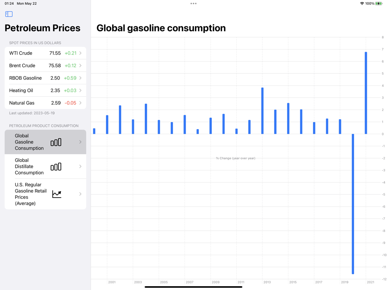Screen dimensions: 387x290
Task: Click the tall blue 2021 bar
Action: [x=366, y=93]
